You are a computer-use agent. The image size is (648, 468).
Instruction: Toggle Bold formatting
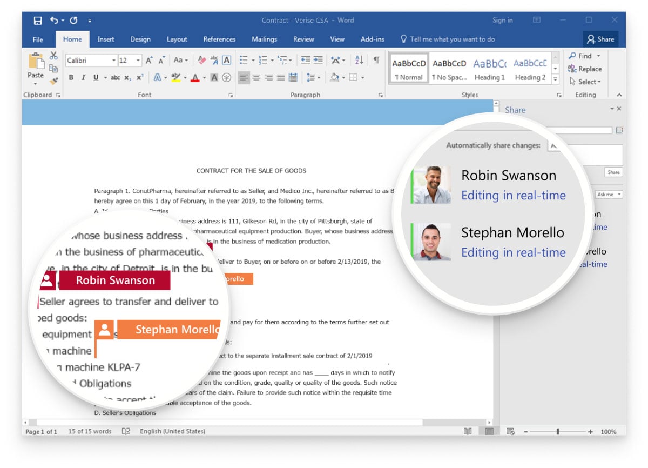[x=71, y=78]
